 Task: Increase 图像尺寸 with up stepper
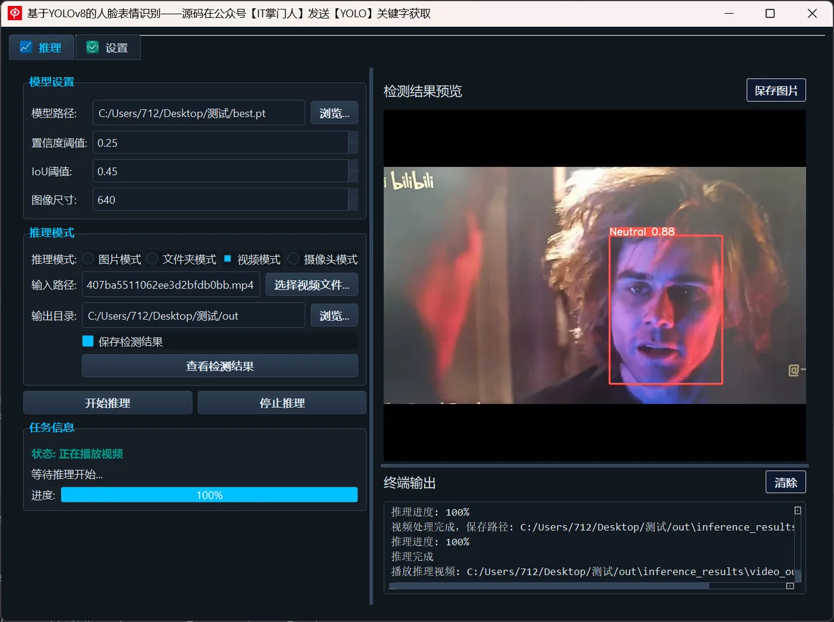coord(353,194)
